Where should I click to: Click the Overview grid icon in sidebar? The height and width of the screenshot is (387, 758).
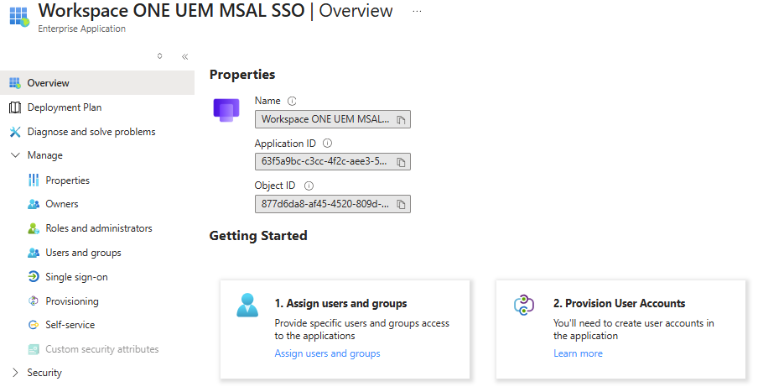pos(15,83)
